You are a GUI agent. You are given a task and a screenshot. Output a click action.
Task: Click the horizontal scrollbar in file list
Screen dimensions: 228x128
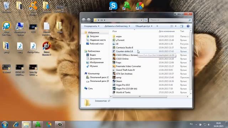(x=140, y=97)
